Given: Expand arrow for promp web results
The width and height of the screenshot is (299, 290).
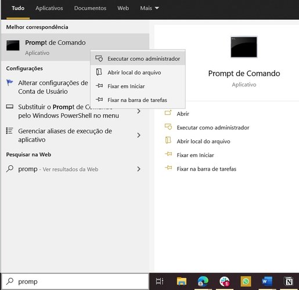Looking at the screenshot, I should coord(139,169).
